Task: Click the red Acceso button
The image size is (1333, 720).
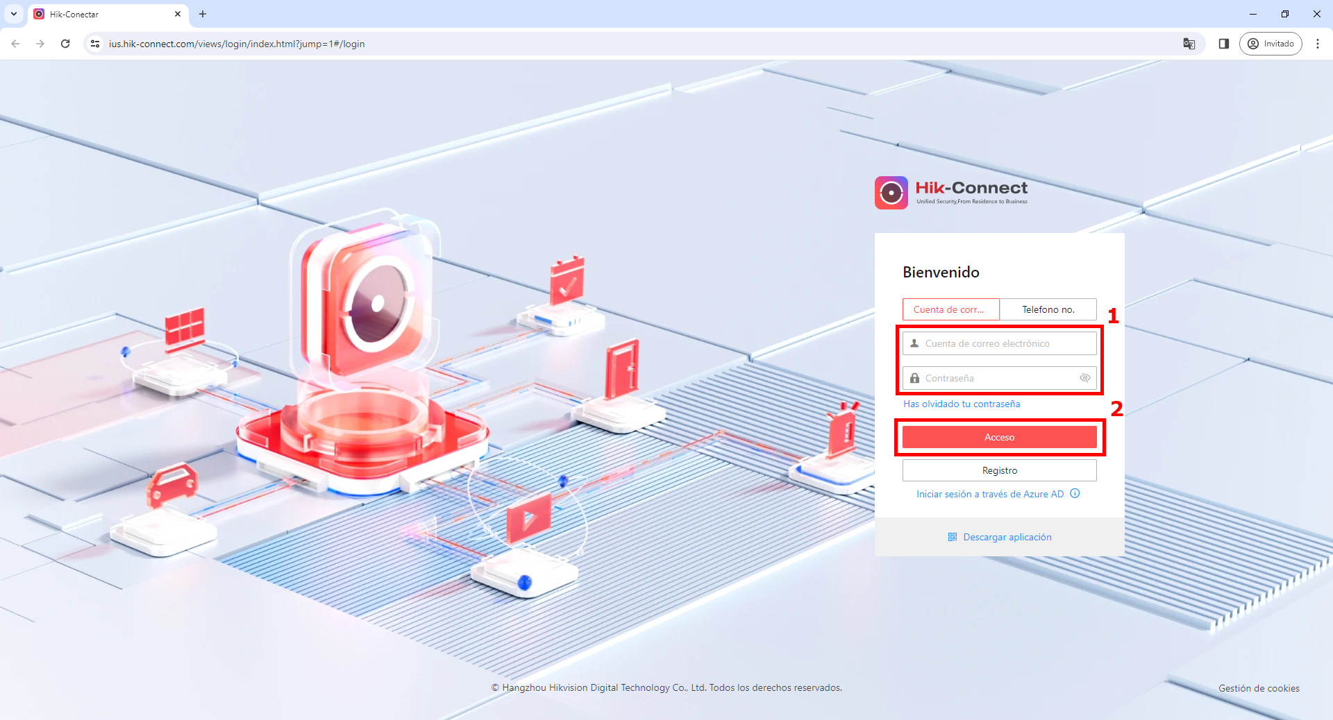Action: coord(1000,437)
